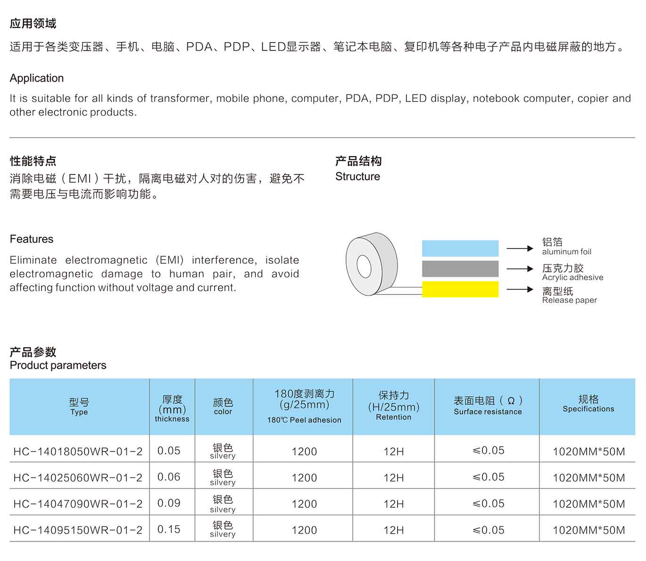
Task: Click the thickness value '0.09'
Action: (x=169, y=503)
